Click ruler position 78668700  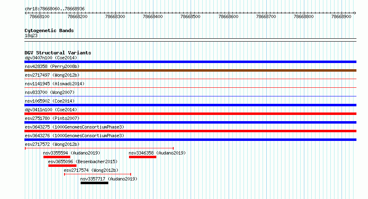click(x=266, y=16)
